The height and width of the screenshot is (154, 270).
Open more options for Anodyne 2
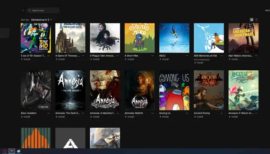click(x=256, y=113)
